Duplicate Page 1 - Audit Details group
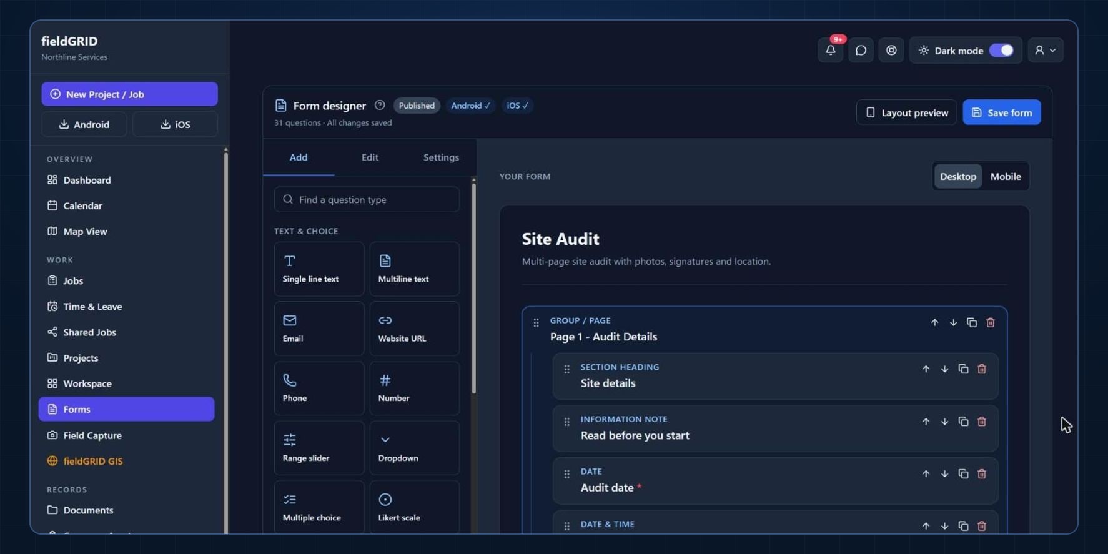This screenshot has height=554, width=1108. 971,323
